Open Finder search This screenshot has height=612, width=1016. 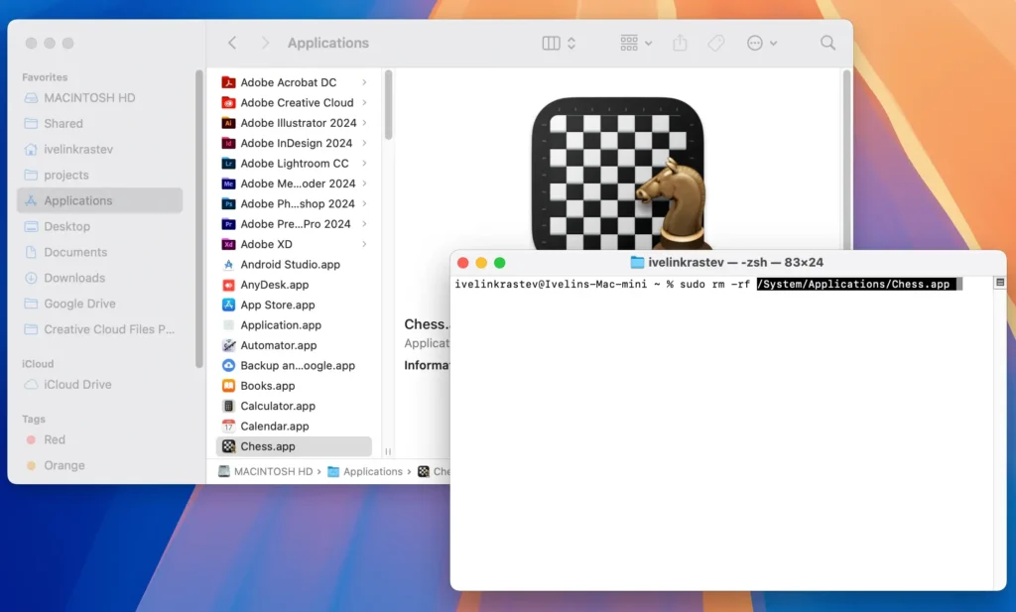coord(827,43)
